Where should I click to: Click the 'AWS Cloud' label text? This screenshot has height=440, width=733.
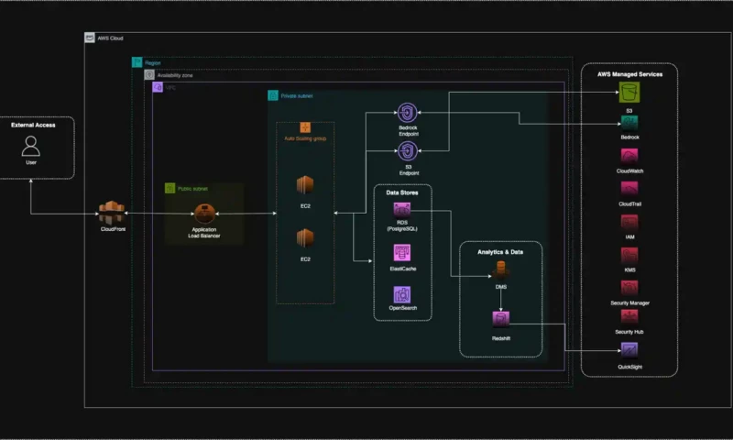pyautogui.click(x=110, y=38)
